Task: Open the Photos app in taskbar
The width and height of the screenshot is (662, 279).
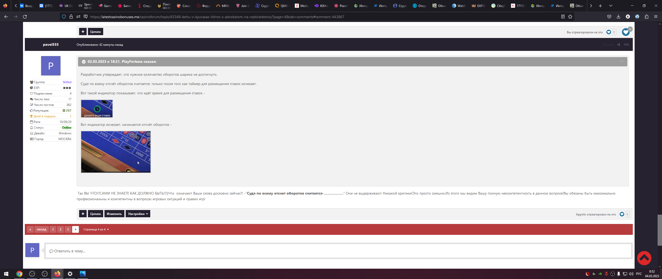Action: [83, 274]
